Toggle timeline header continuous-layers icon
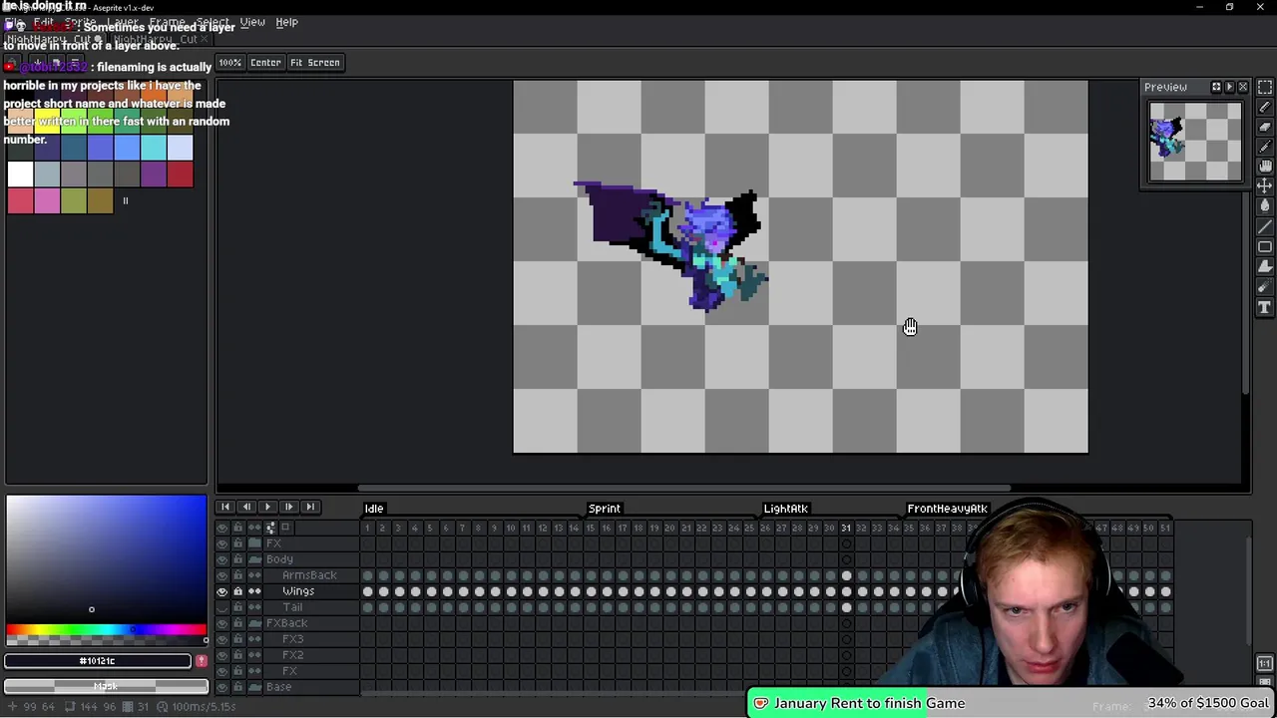 click(254, 528)
